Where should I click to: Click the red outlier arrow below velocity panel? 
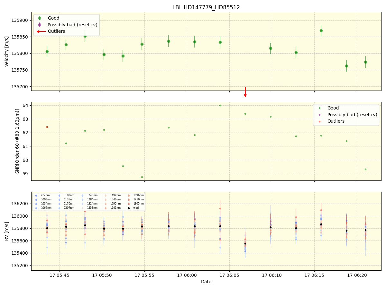click(245, 92)
